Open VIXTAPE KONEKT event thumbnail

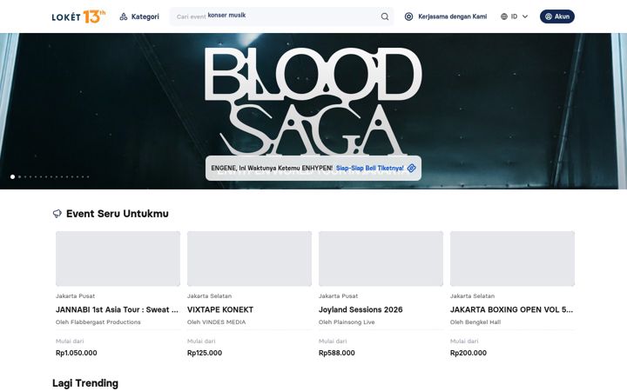(249, 259)
